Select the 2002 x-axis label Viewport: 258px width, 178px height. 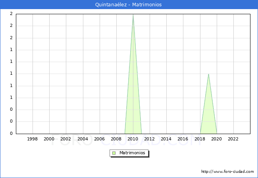coord(65,139)
